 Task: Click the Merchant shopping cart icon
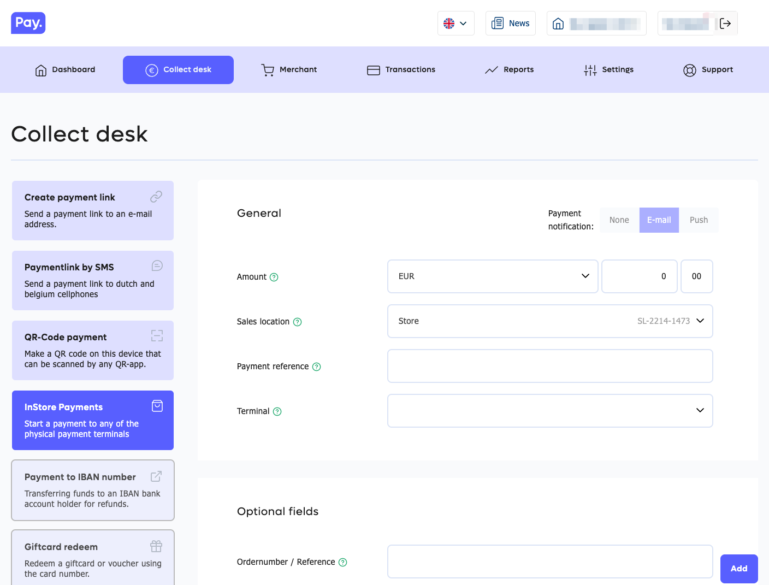(x=268, y=70)
